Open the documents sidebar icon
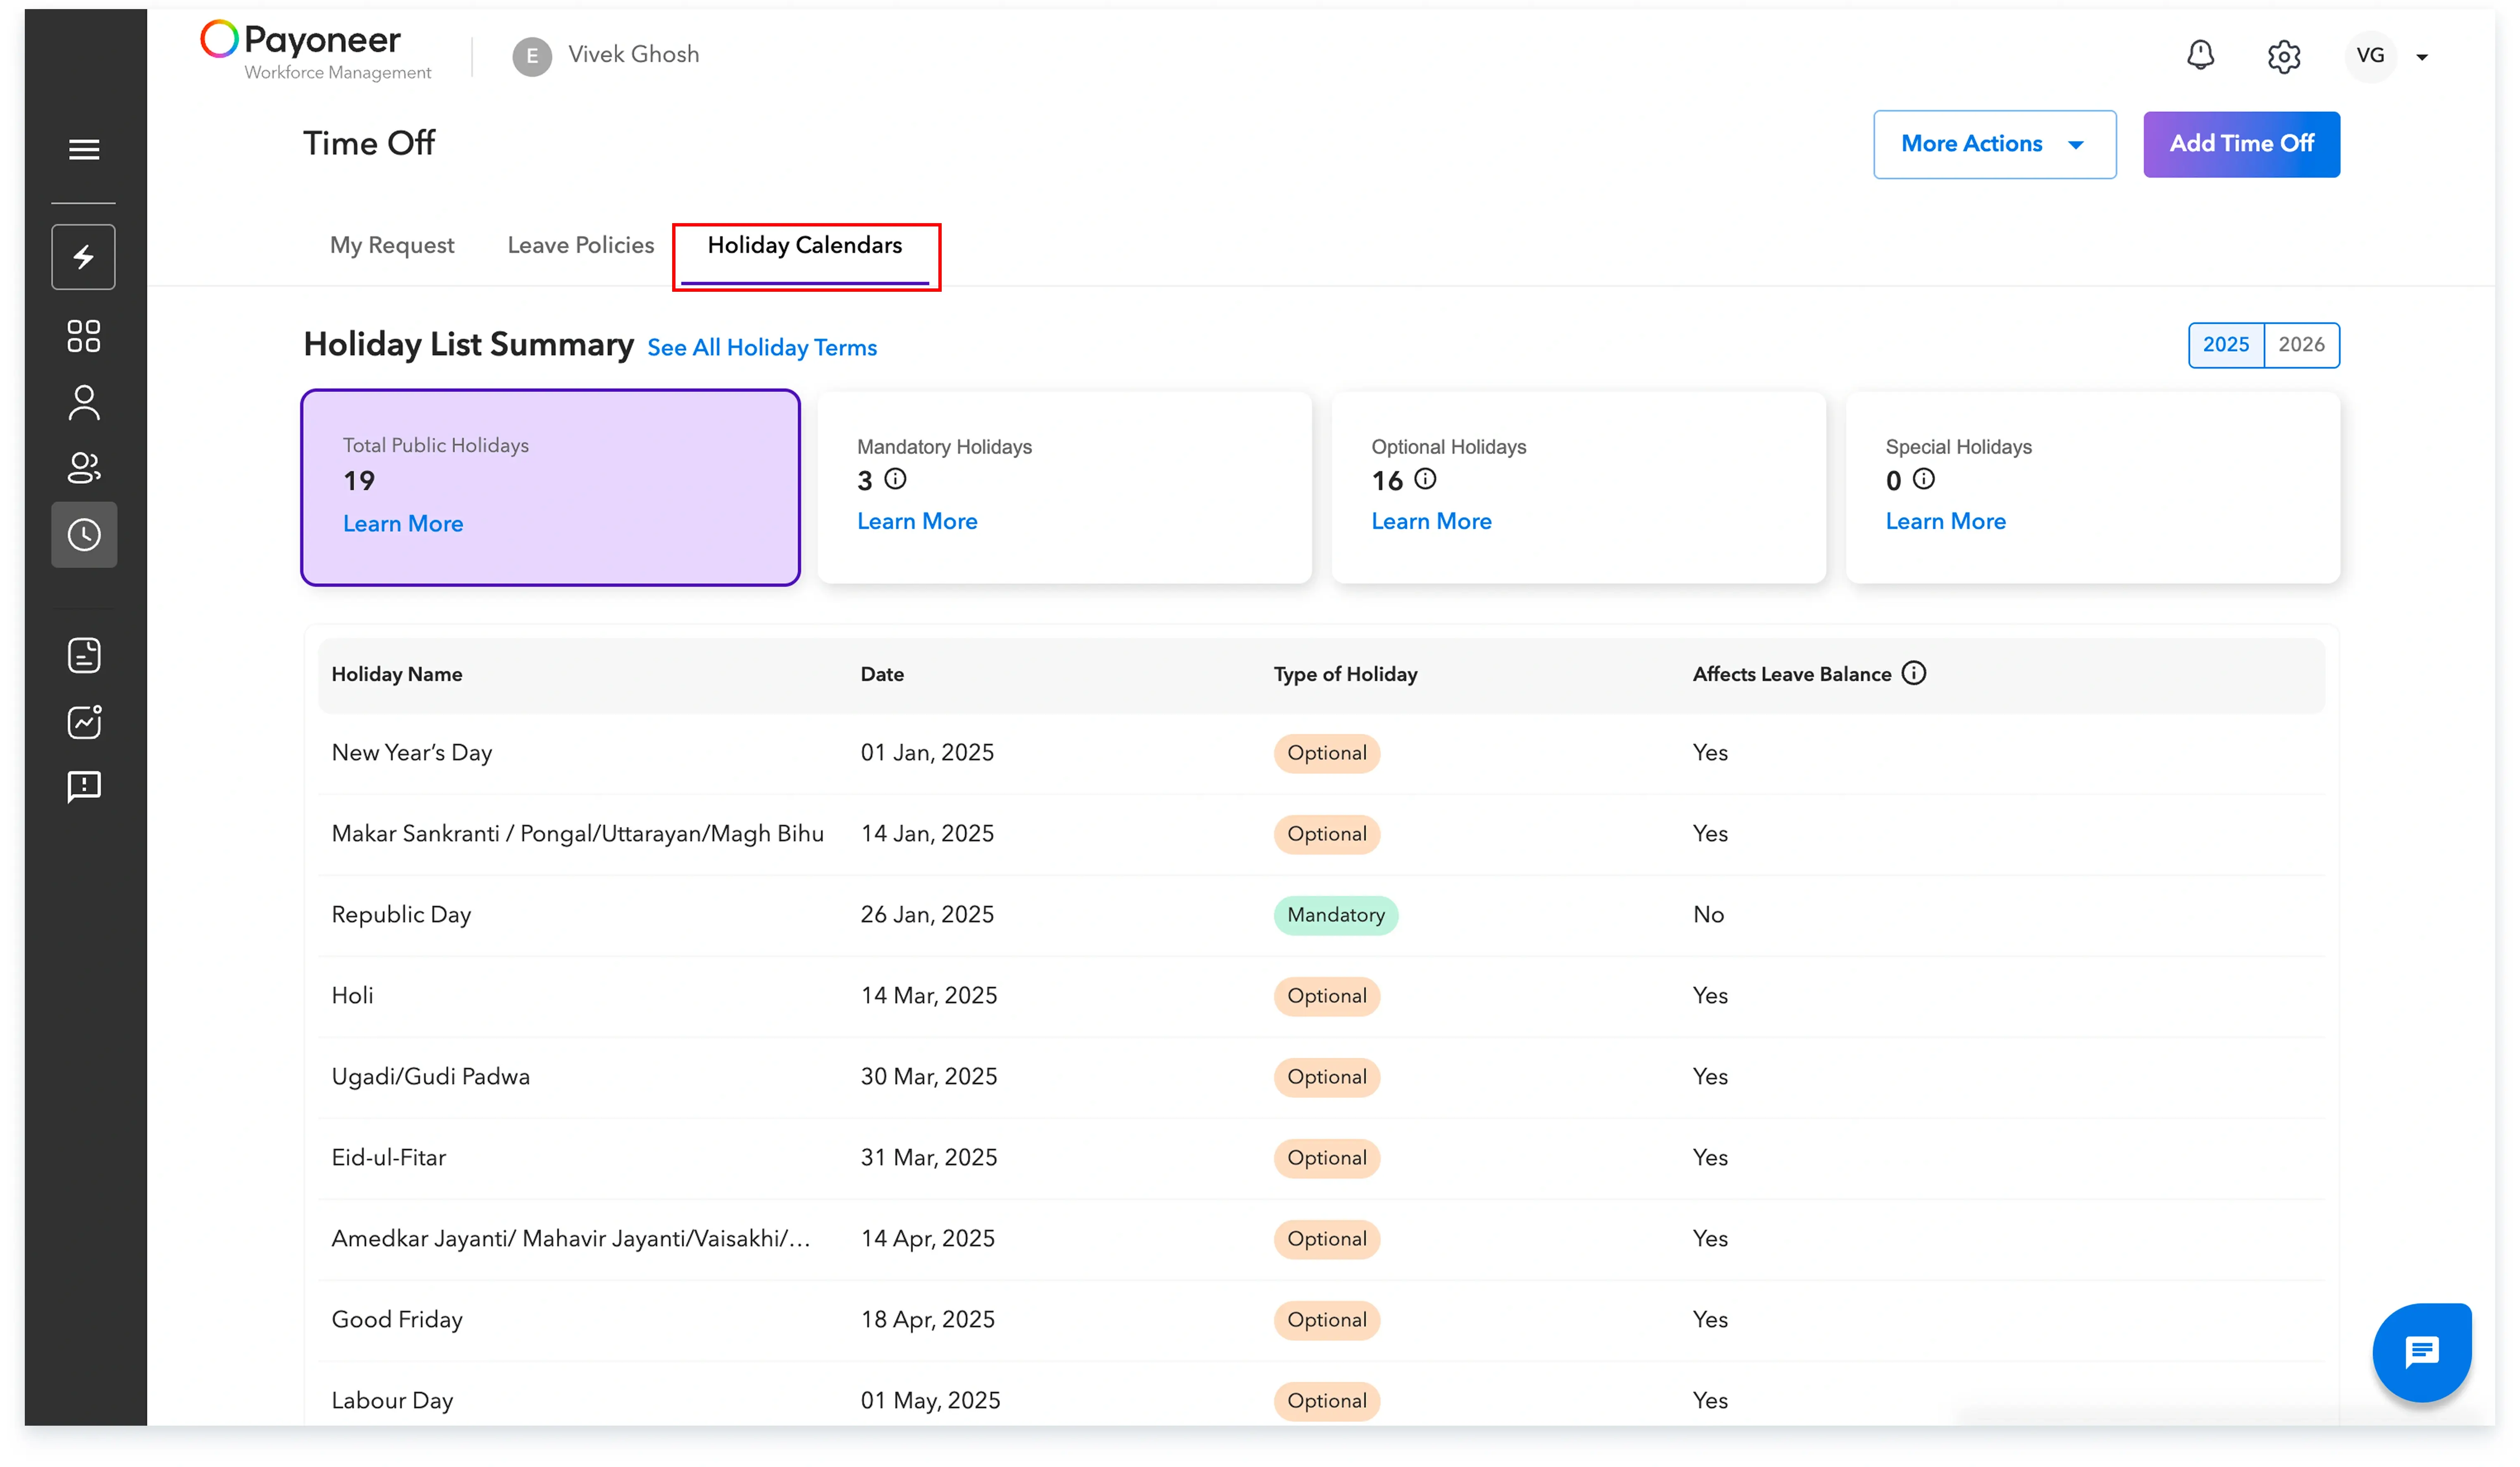 pos(84,655)
